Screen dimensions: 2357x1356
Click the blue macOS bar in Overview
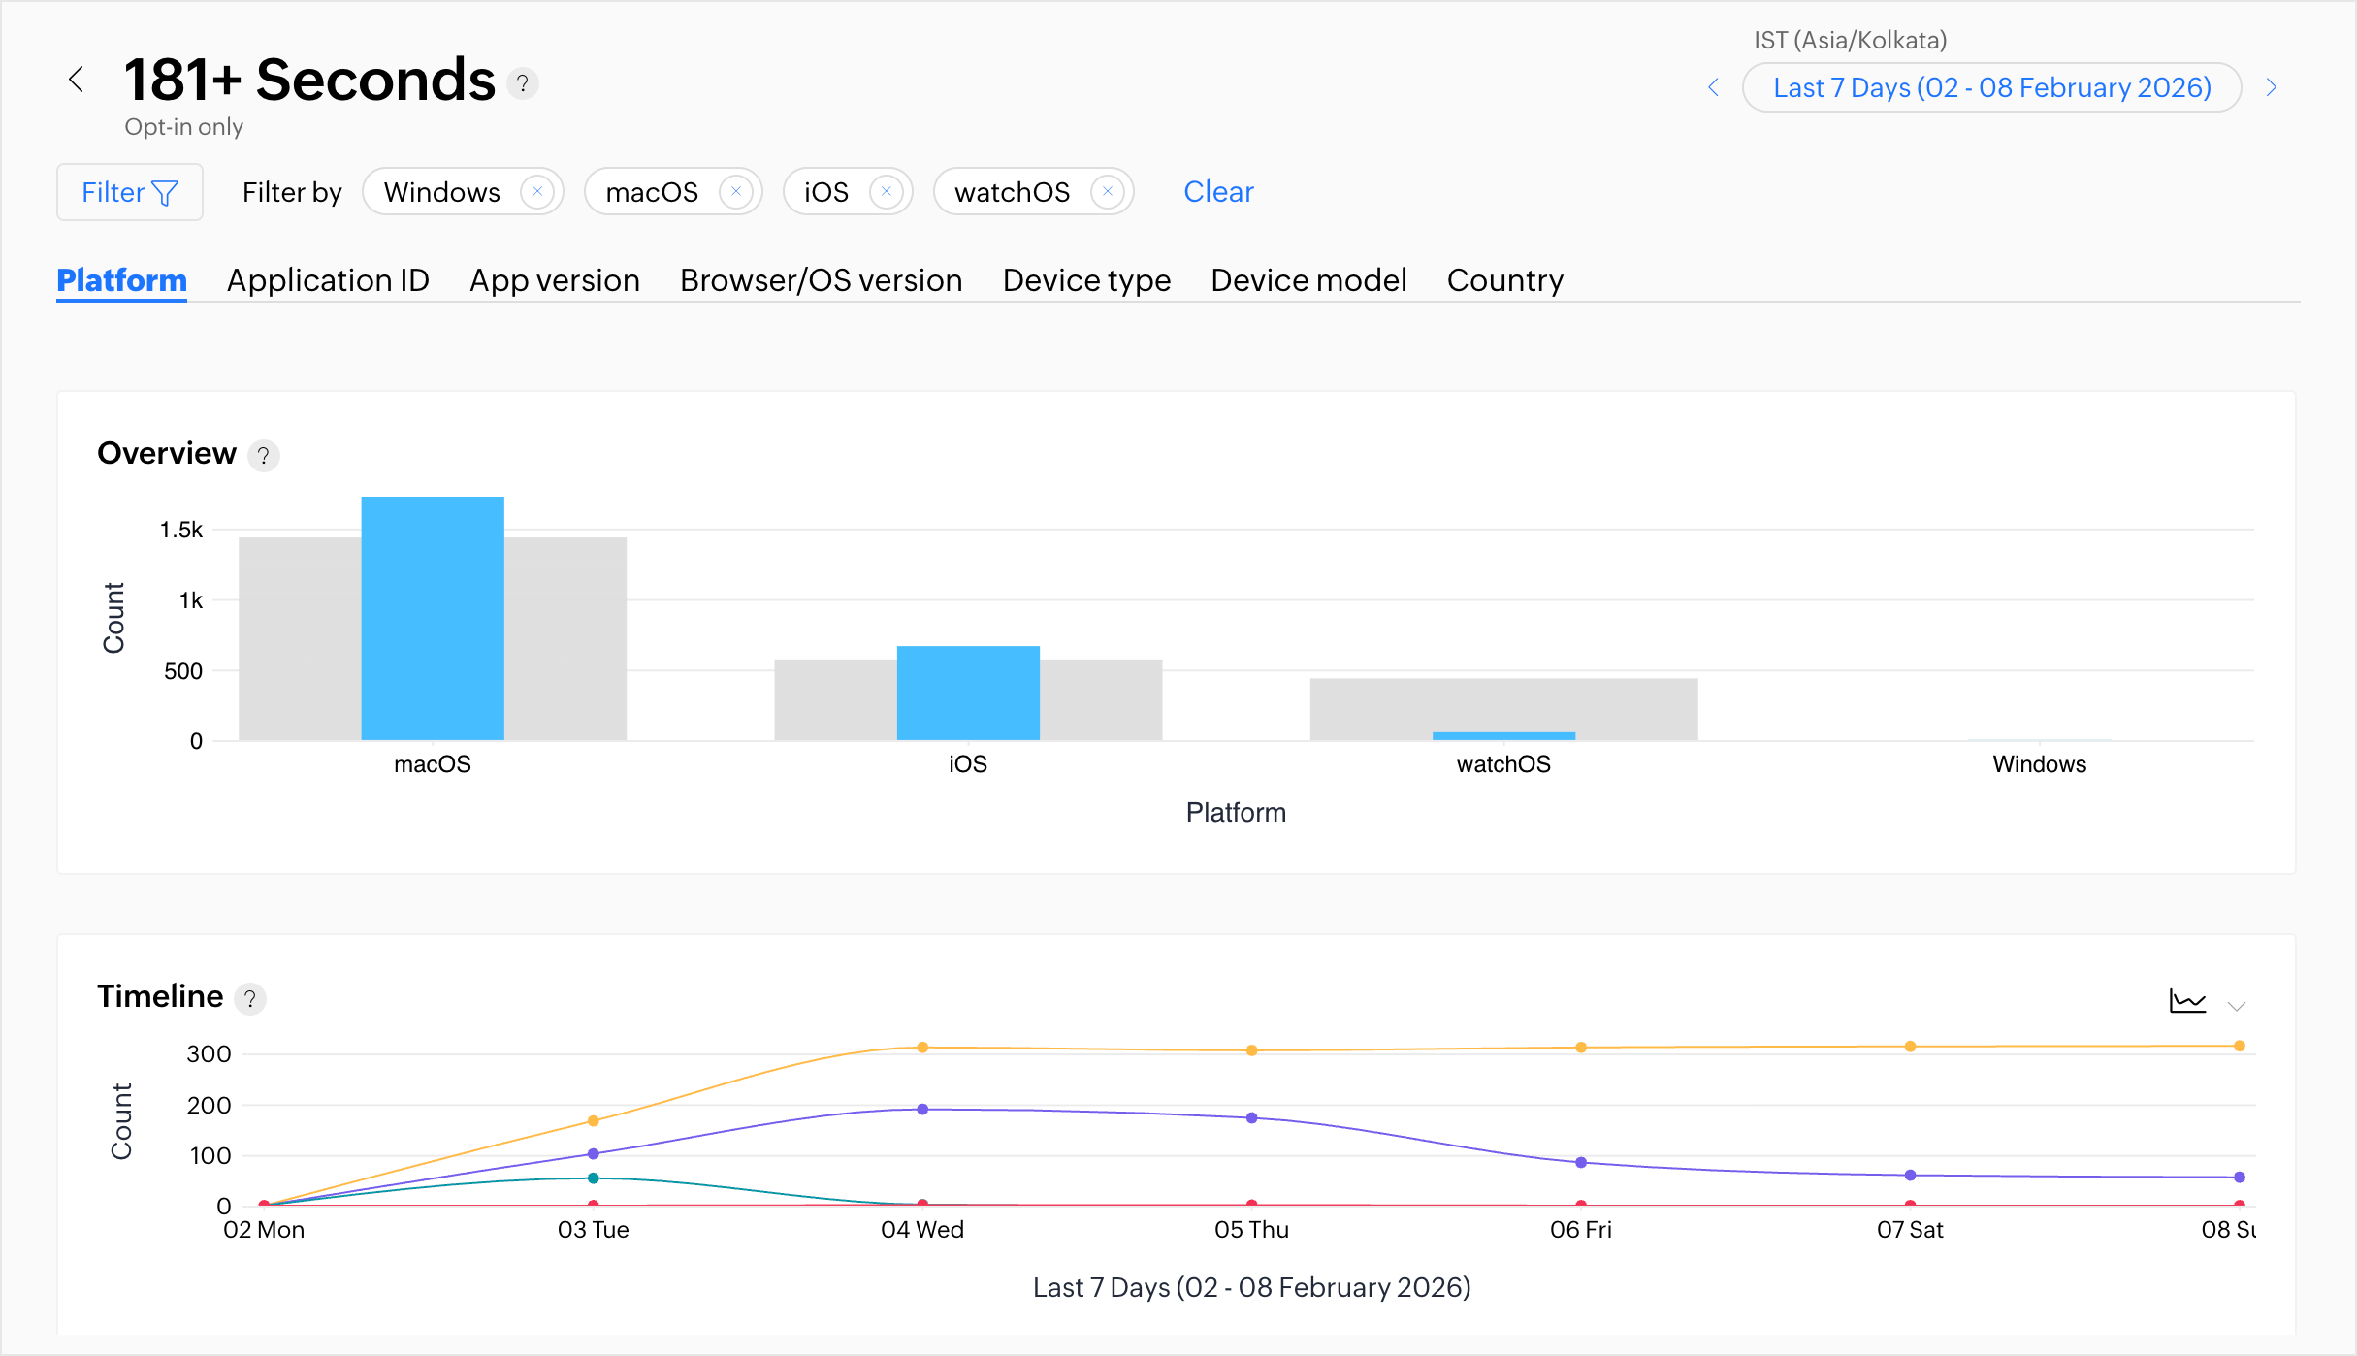(x=433, y=618)
